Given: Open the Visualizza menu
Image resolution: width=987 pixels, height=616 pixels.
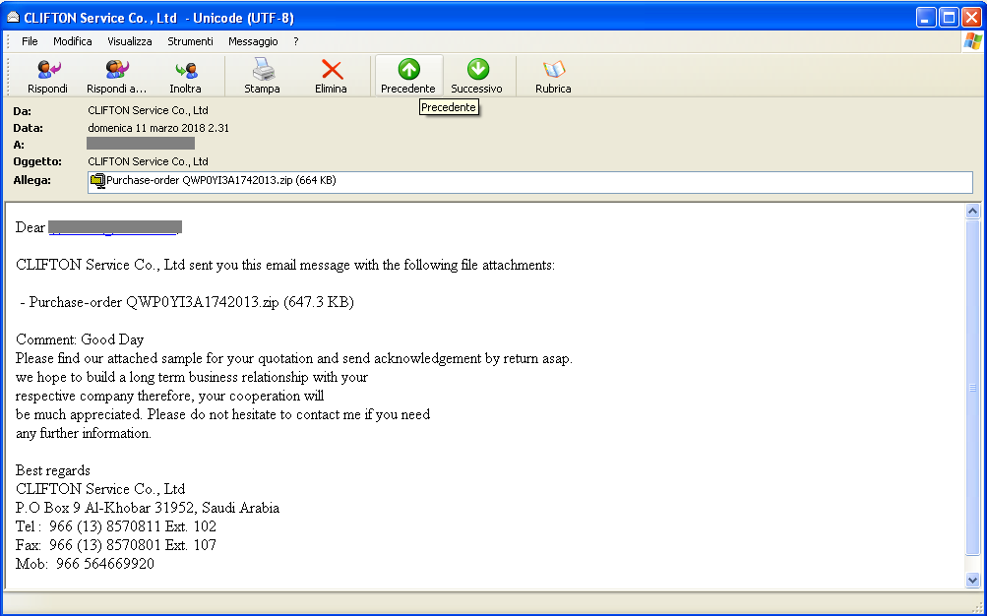Looking at the screenshot, I should coord(130,41).
